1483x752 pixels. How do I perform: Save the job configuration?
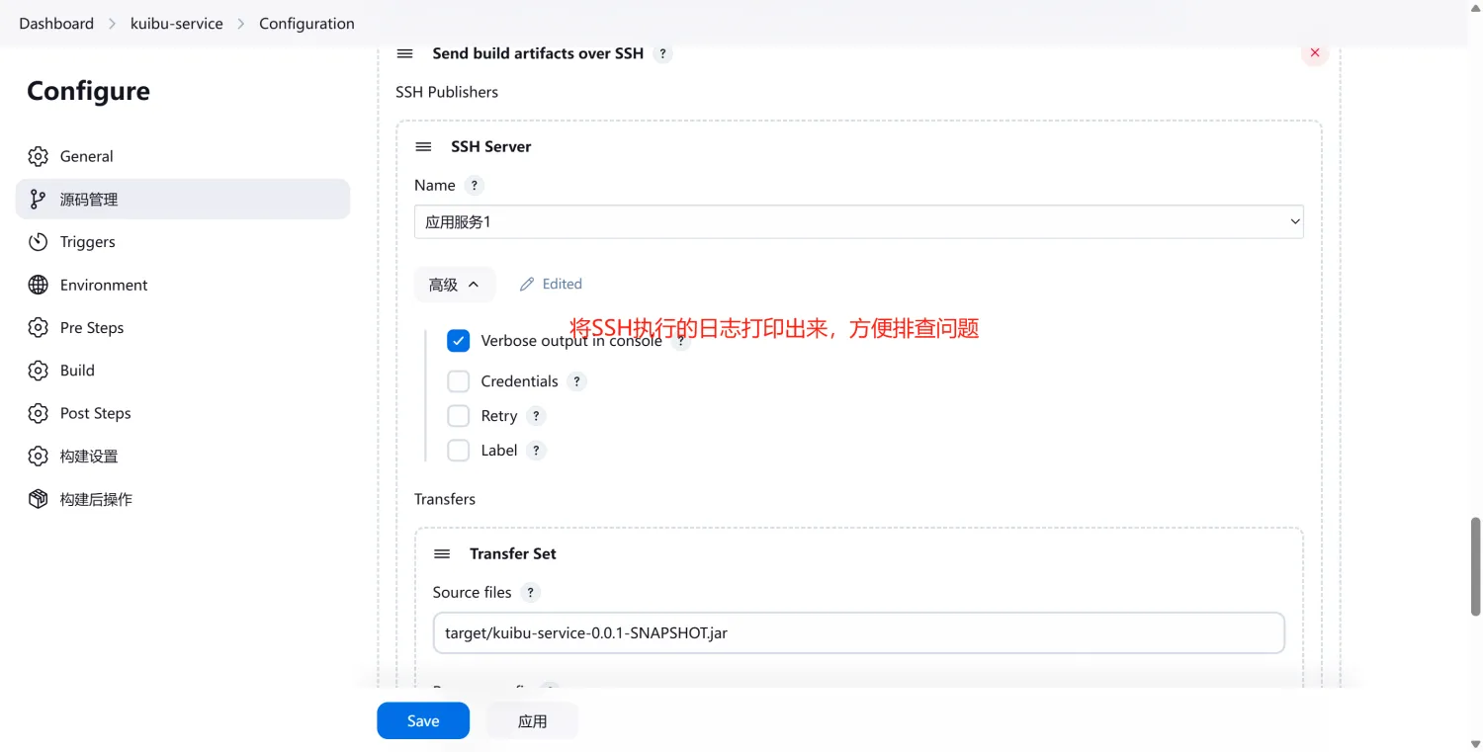click(422, 721)
